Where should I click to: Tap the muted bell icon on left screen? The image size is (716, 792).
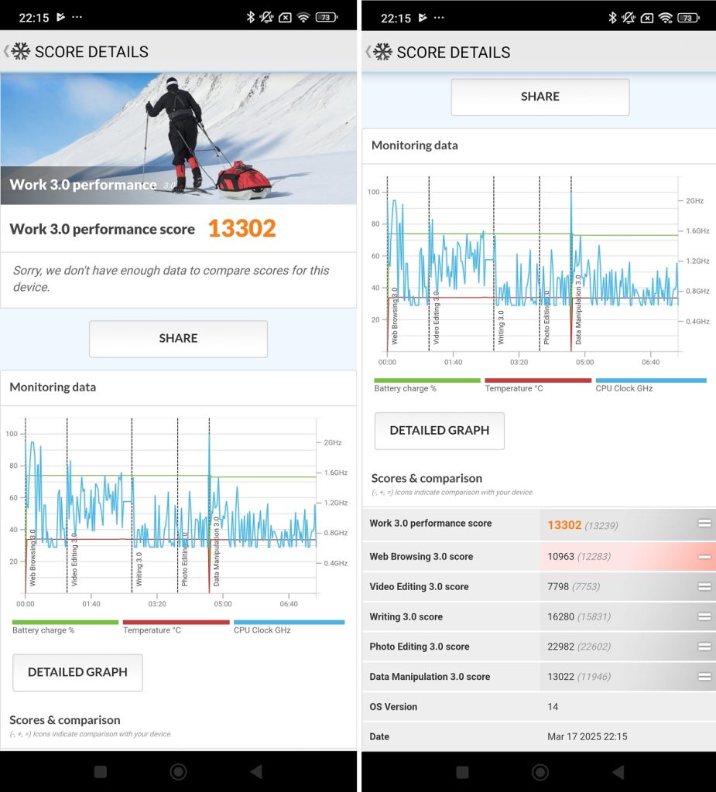pyautogui.click(x=266, y=18)
